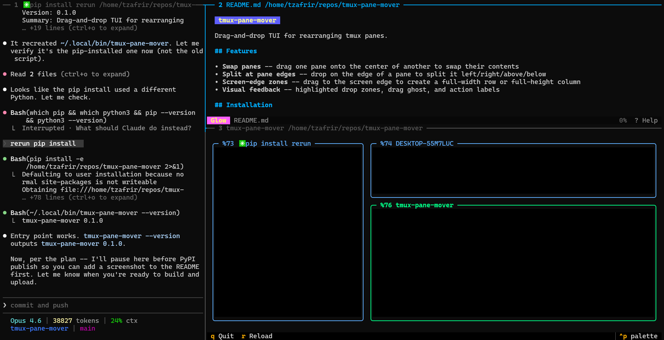664x340 pixels.
Task: Click the 'tmux-pane-mover --version' highlighted command
Action: (132, 236)
